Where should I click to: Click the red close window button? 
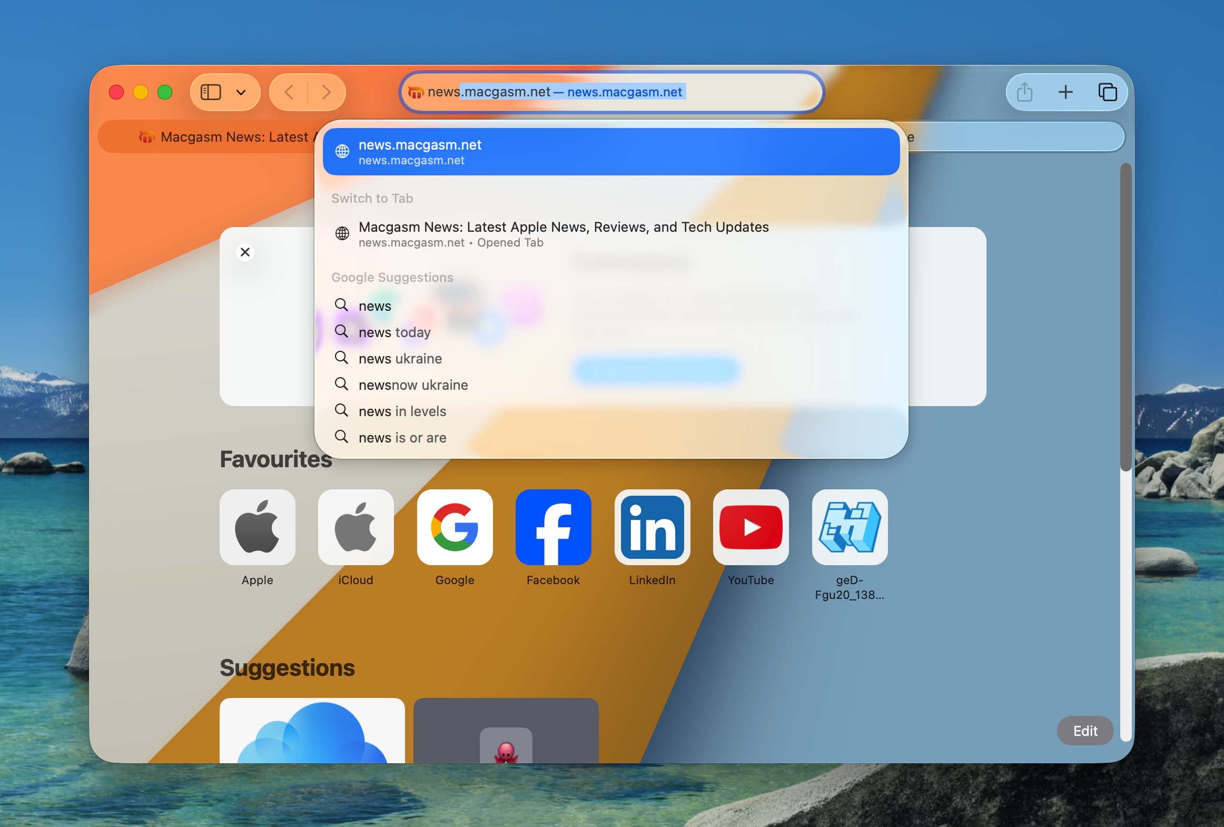click(116, 92)
